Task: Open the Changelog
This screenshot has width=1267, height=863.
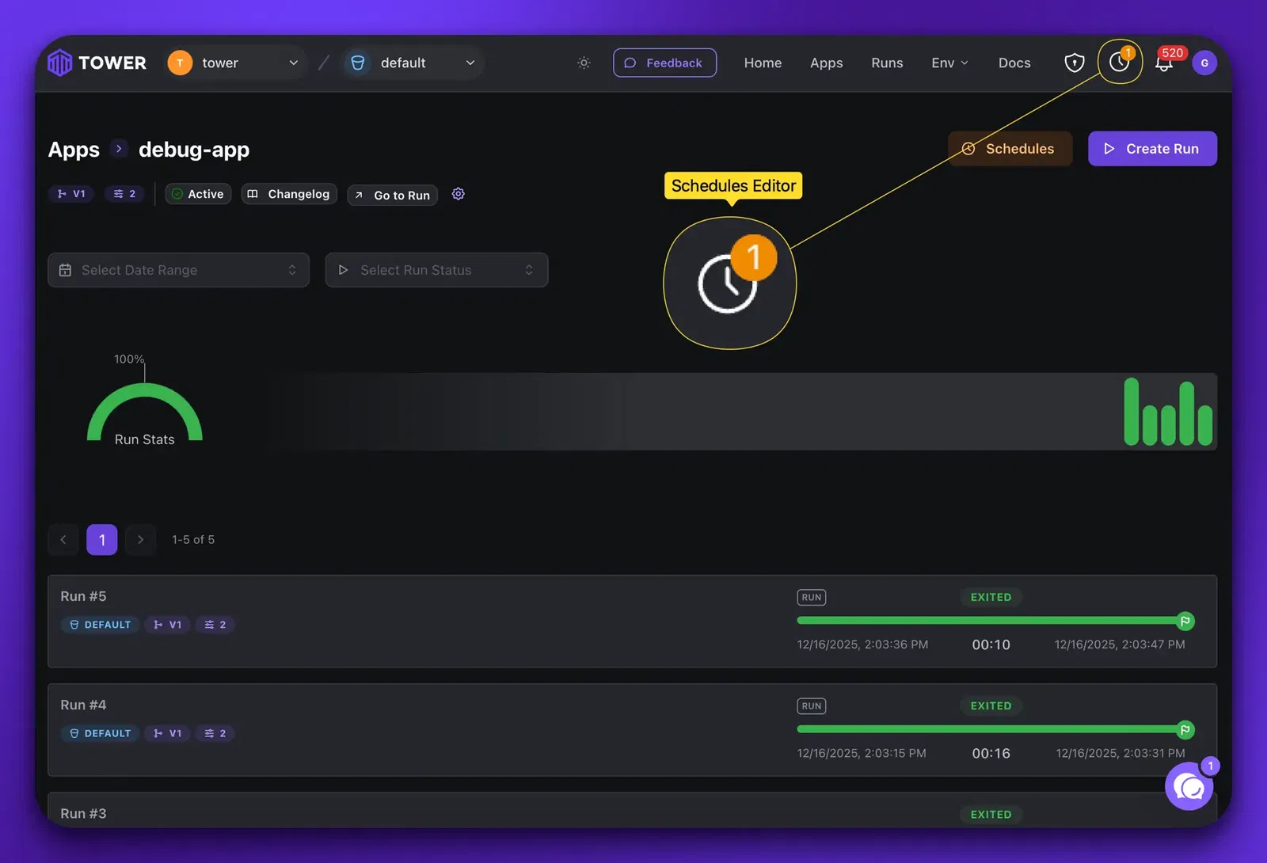Action: [288, 194]
